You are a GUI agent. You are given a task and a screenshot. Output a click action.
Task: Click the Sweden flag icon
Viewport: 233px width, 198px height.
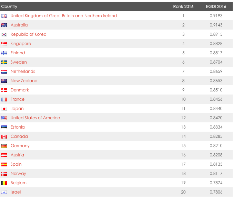point(4,62)
